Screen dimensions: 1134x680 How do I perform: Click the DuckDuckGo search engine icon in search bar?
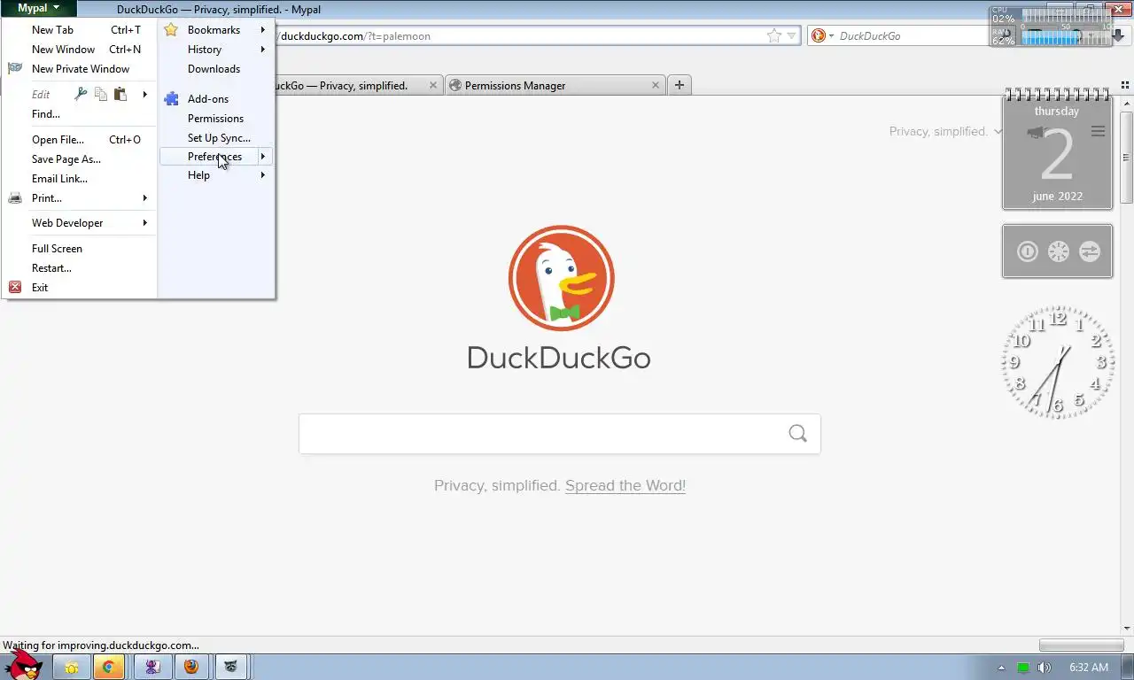(x=819, y=35)
